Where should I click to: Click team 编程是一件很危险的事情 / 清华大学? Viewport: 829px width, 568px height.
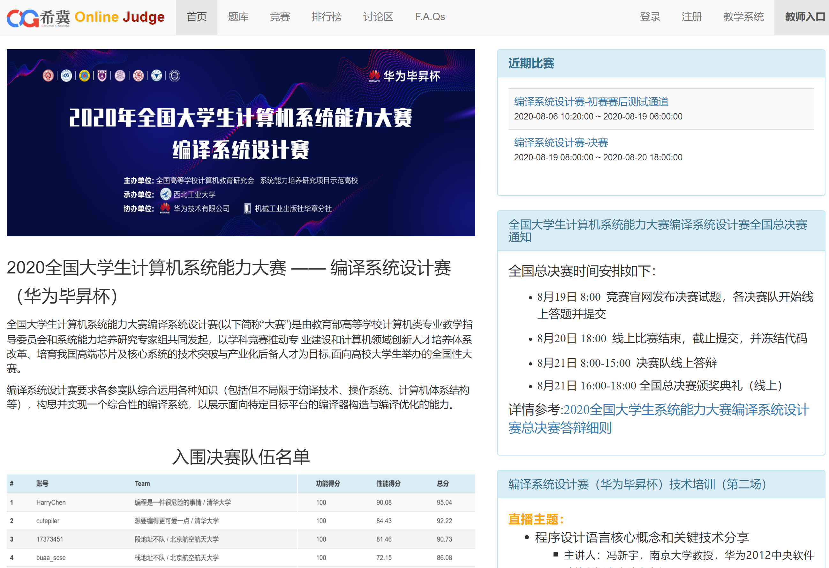tap(183, 502)
